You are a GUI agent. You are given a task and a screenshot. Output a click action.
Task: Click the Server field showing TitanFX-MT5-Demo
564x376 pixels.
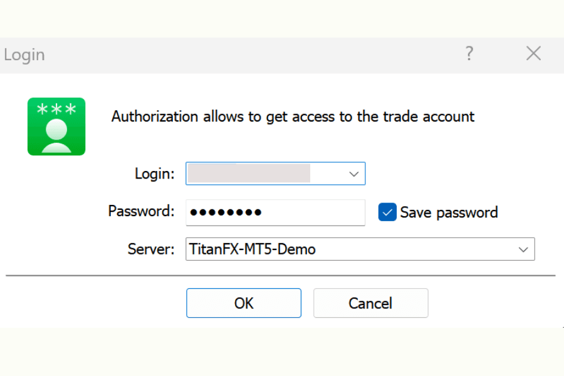313,249
